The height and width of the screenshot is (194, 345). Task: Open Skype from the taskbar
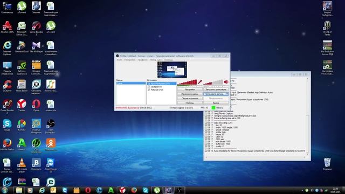pyautogui.click(x=145, y=190)
